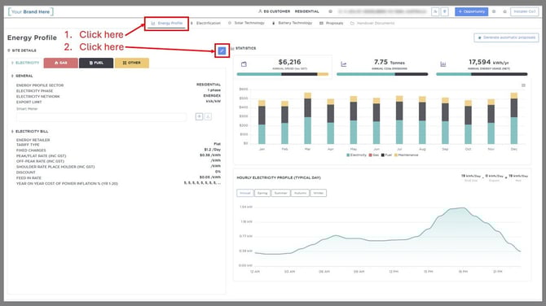Toggle the Maintenance legend entry
The image size is (546, 306).
pos(406,155)
